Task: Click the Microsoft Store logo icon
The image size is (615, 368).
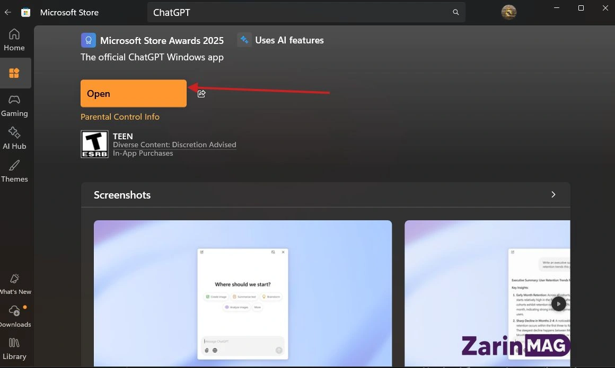Action: [26, 13]
